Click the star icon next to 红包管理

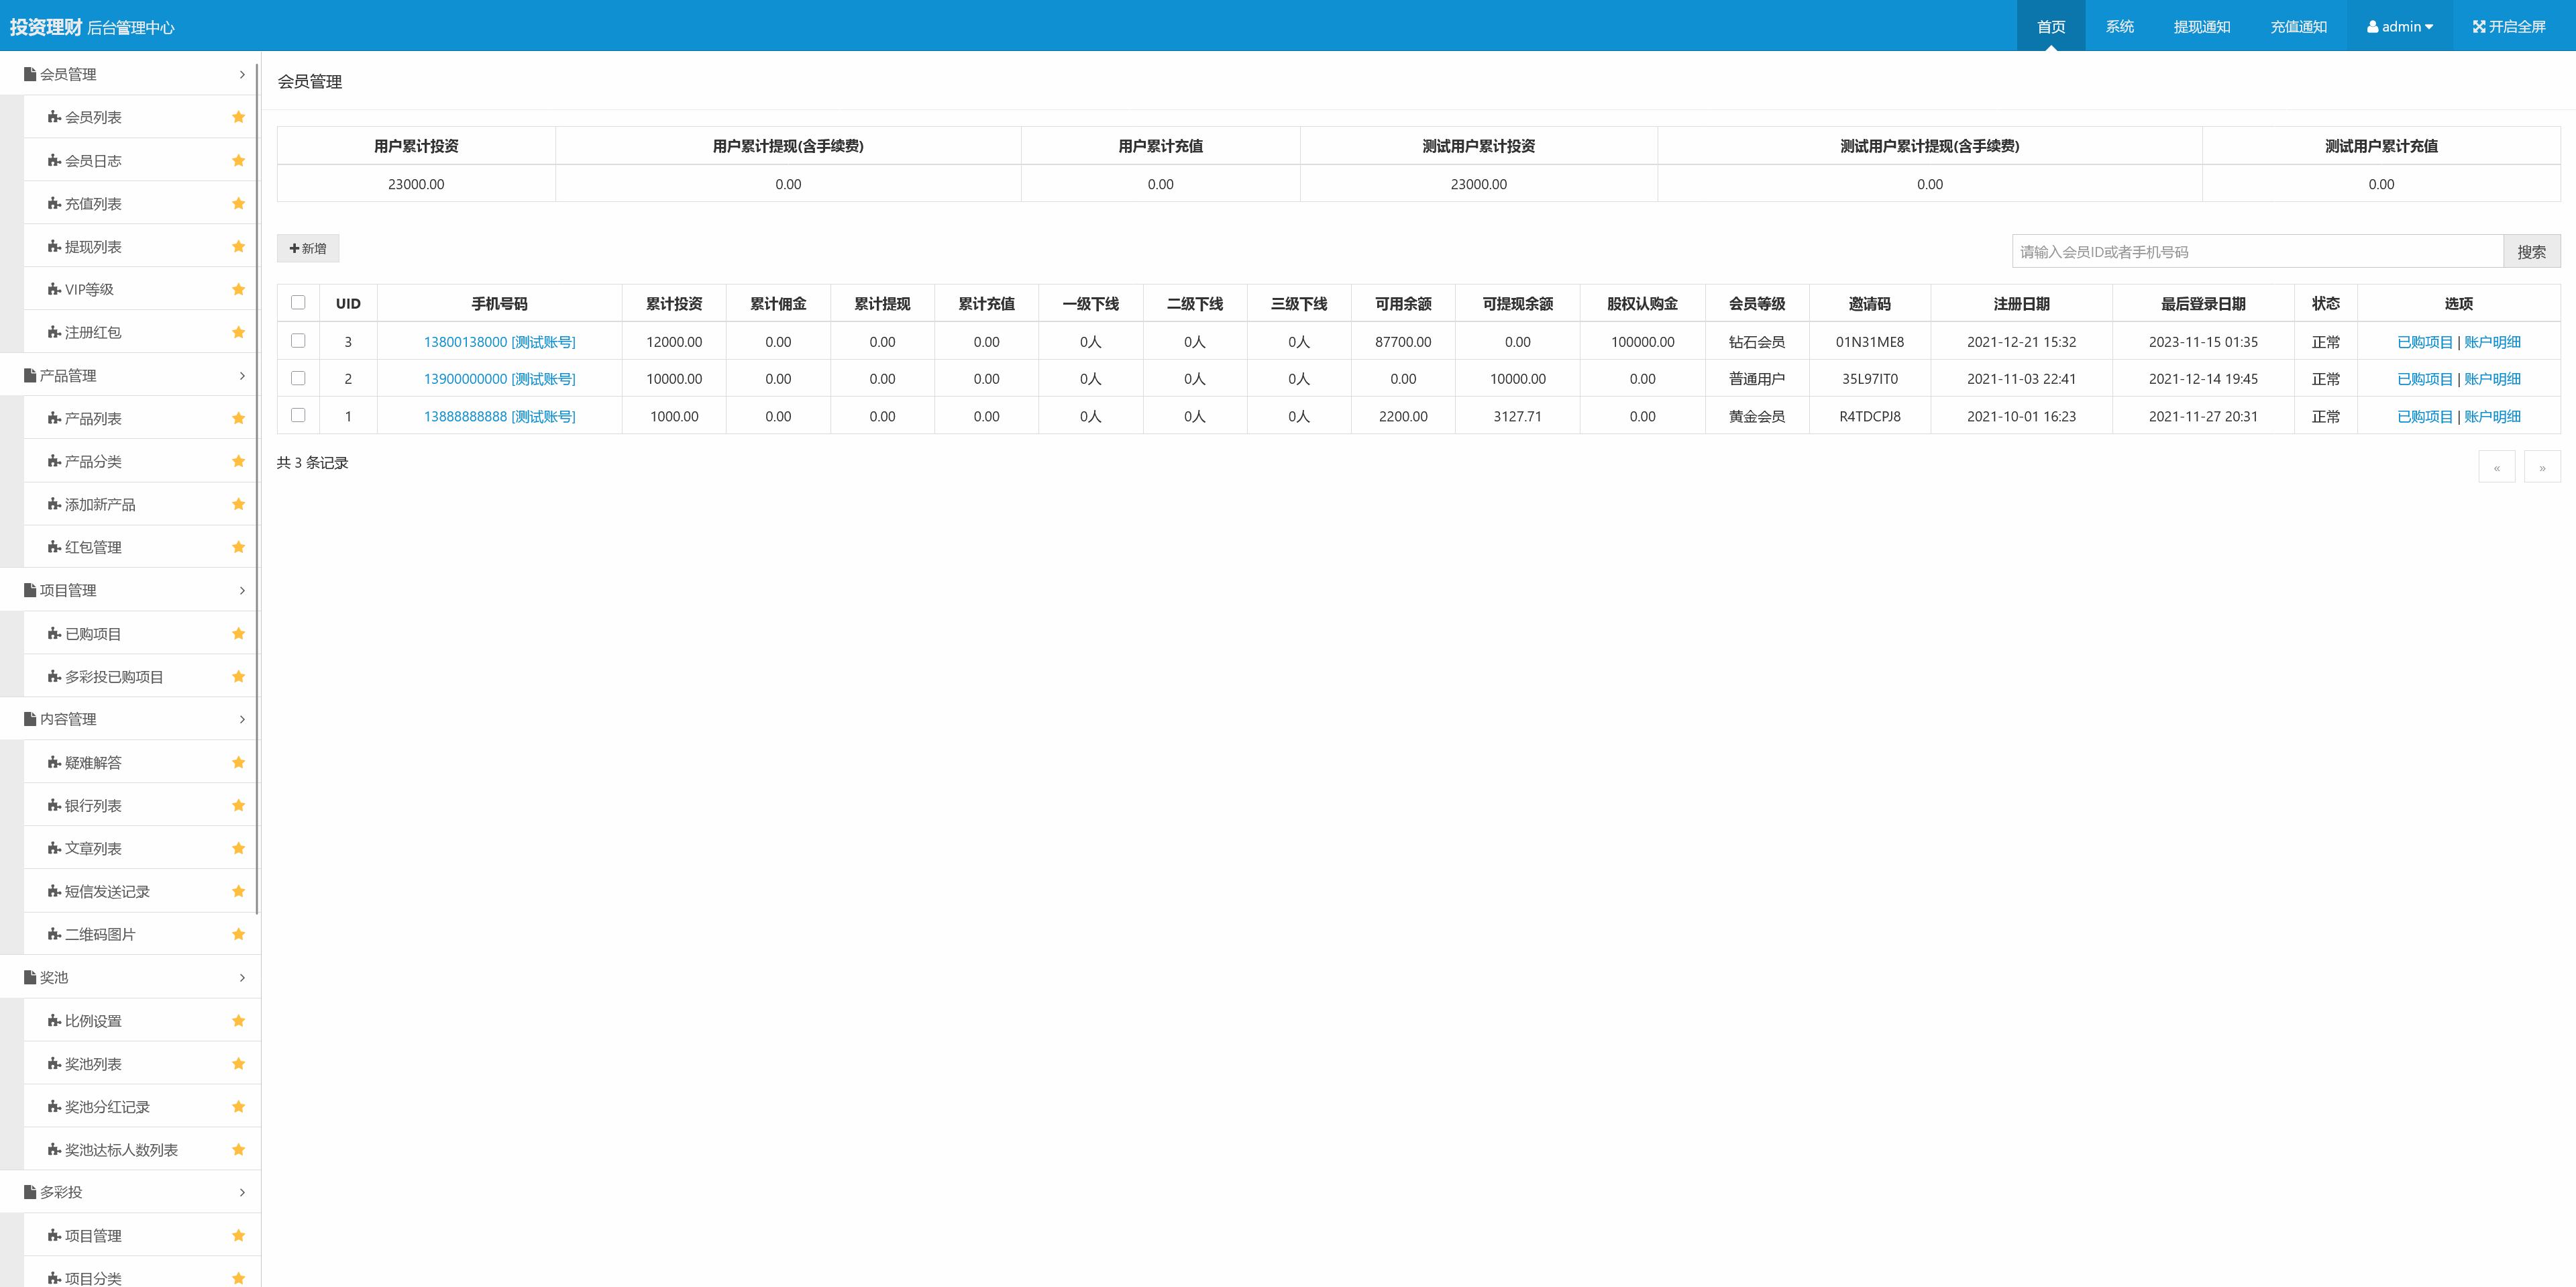click(x=238, y=547)
